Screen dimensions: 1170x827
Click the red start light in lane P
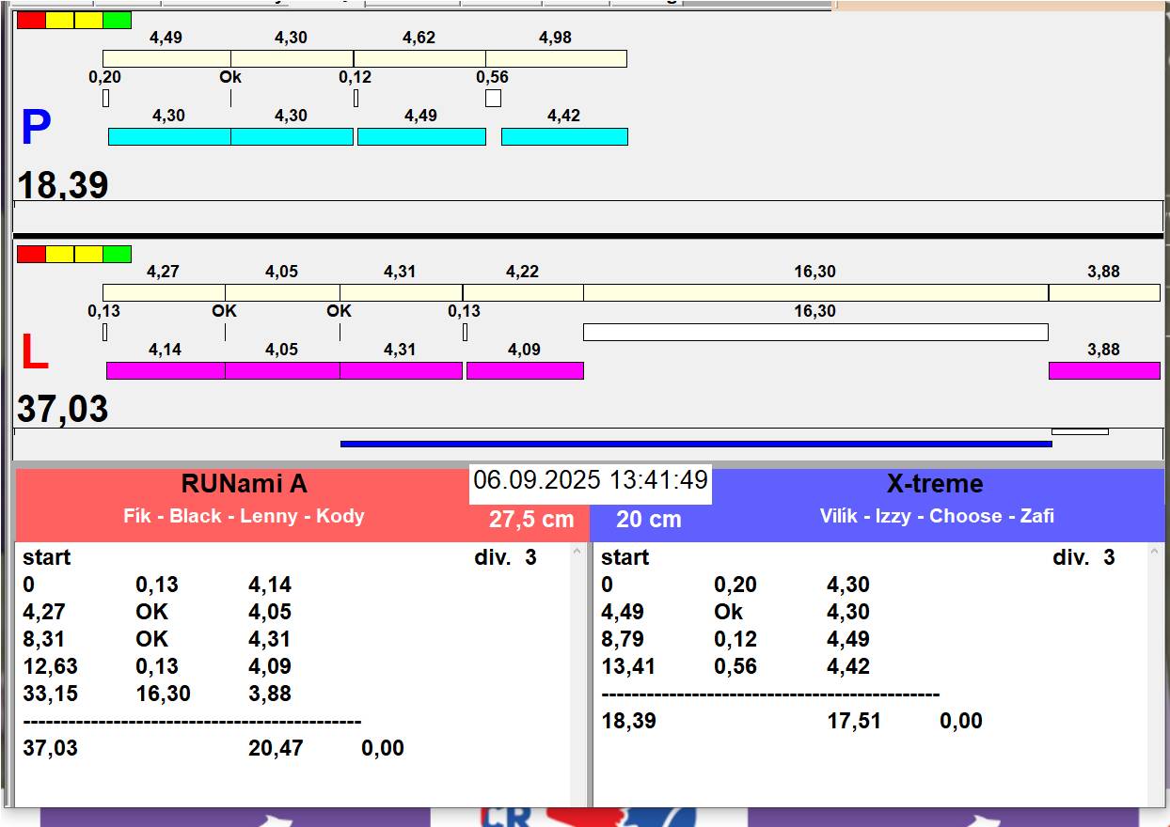(x=31, y=20)
